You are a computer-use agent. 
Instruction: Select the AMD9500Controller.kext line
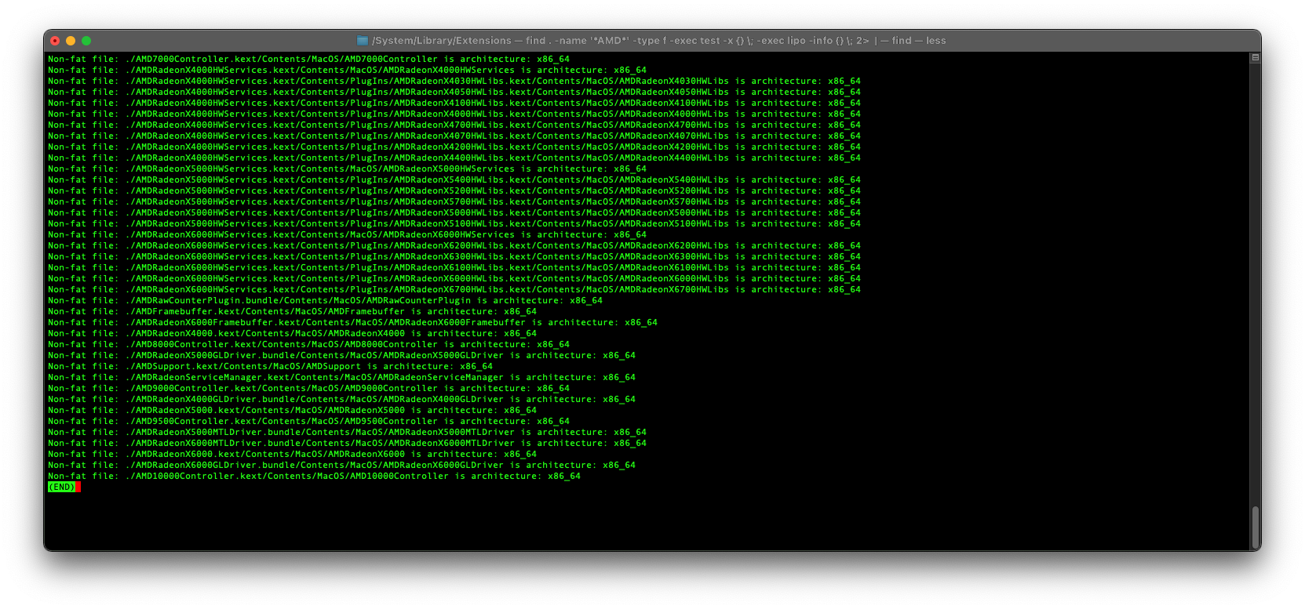308,421
